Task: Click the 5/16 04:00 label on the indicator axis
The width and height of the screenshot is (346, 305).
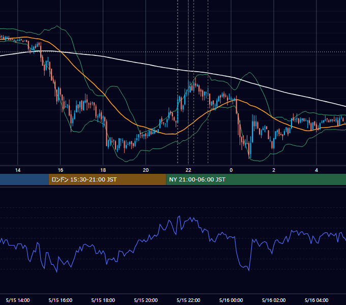Action: tap(316, 300)
